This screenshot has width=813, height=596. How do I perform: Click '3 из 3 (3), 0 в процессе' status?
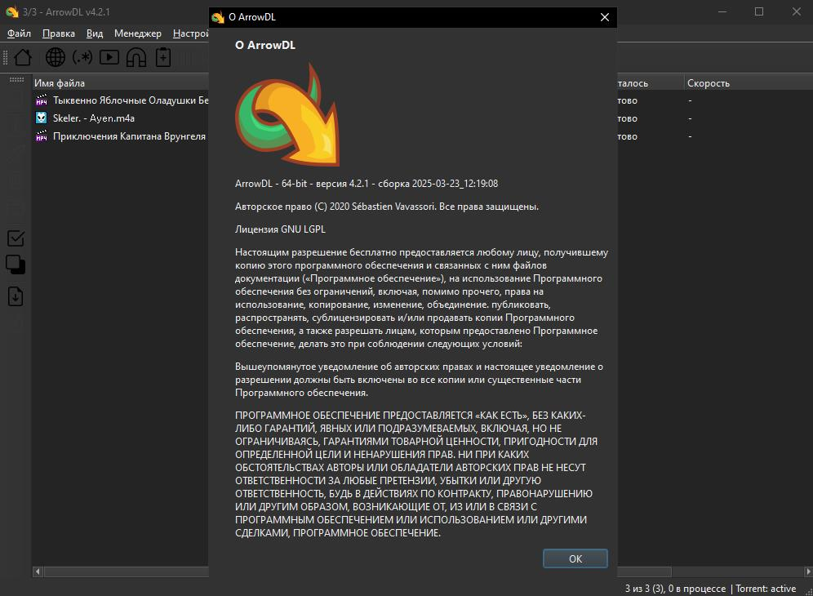675,588
